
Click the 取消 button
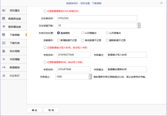[x=51, y=110]
